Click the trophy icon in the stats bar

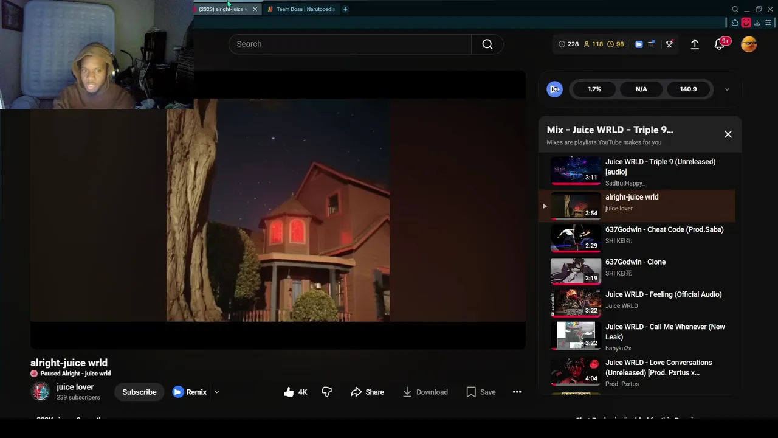[x=669, y=44]
